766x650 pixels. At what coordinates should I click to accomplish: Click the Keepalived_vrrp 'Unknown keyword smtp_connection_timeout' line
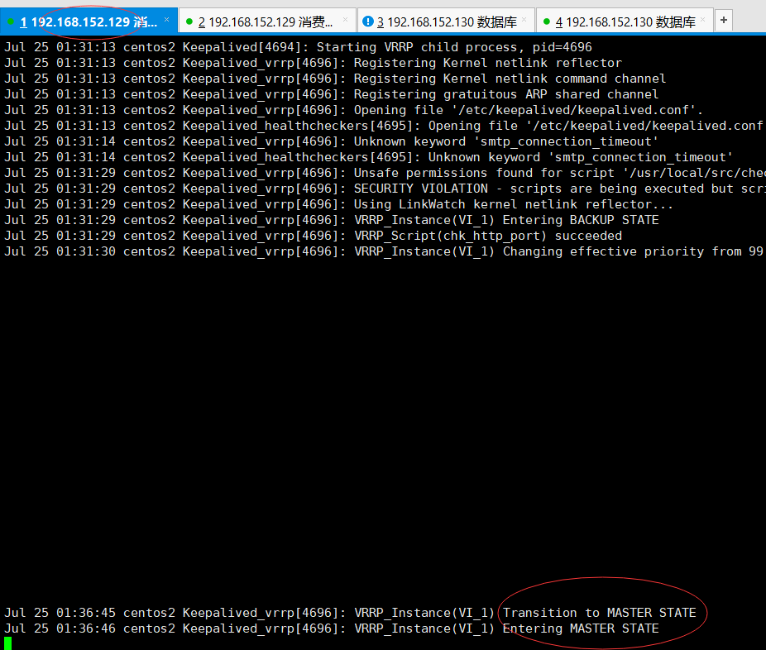(x=331, y=141)
